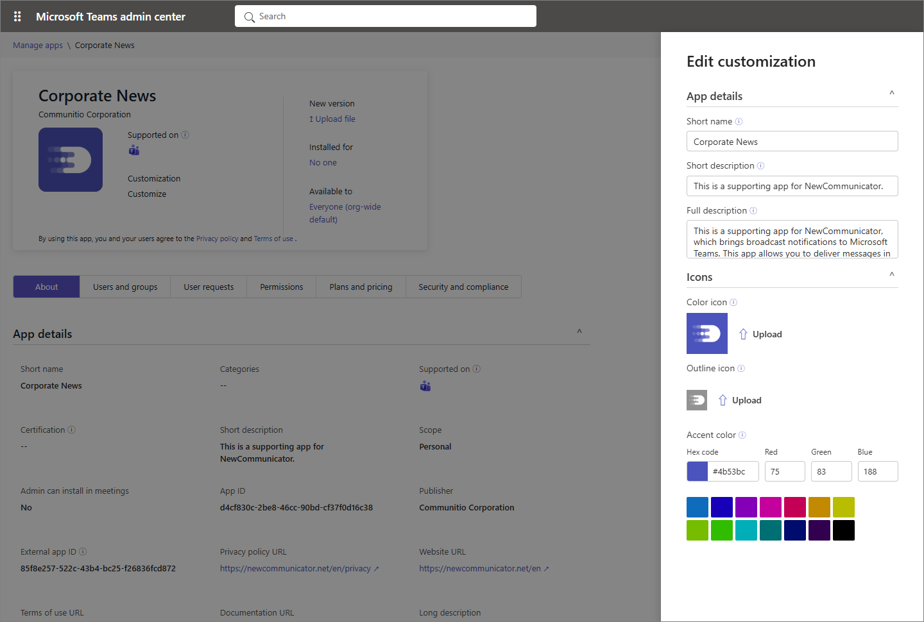Click the Search box
The image size is (924, 622).
386,16
